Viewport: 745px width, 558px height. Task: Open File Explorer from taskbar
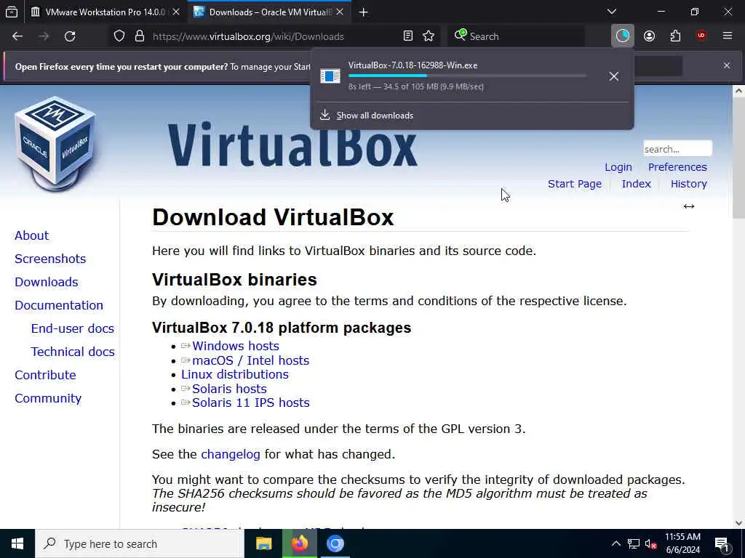263,543
